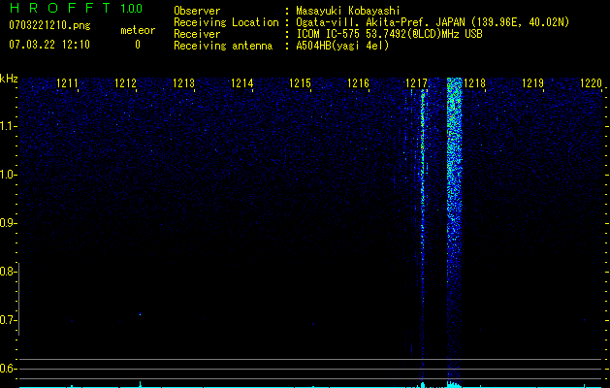Click the Receiving antenna label
This screenshot has height=388, width=610.
click(x=223, y=46)
